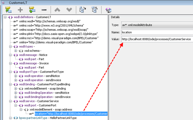This screenshot has width=193, height=120.
Task: Collapse the wsdl:portType CustomerPortType node
Action: tap(10, 72)
